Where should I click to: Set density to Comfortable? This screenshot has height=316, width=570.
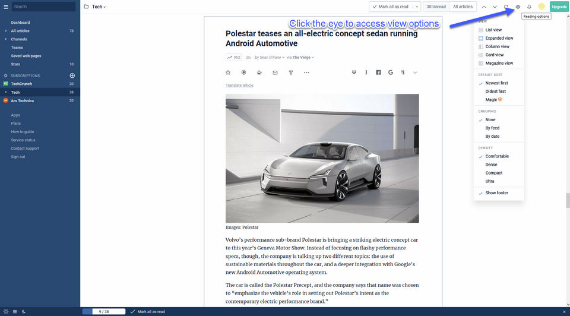click(x=497, y=156)
